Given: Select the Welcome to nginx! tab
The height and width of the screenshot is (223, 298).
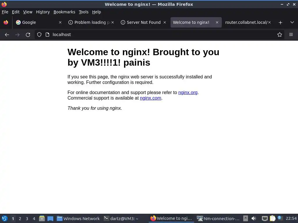Looking at the screenshot, I should coord(196,22).
